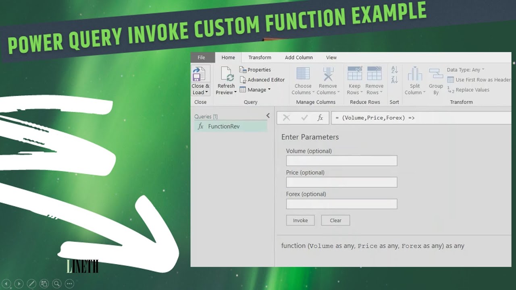Open the Add Column tab
Image resolution: width=516 pixels, height=290 pixels.
tap(299, 58)
